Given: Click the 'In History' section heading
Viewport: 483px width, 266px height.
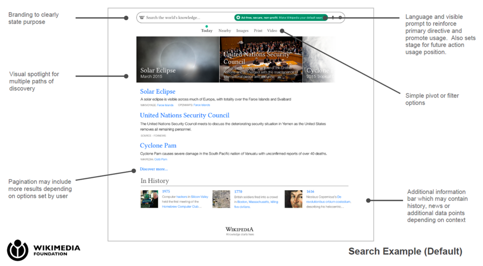Looking at the screenshot, I should pyautogui.click(x=155, y=181).
